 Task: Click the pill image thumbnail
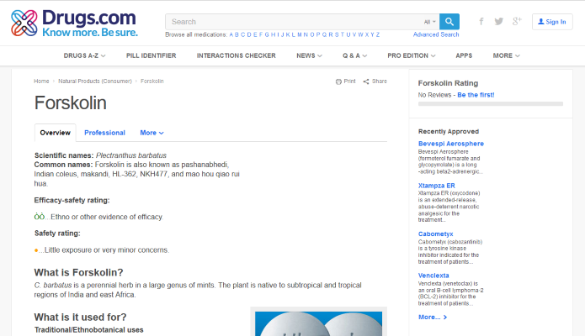coord(318,323)
